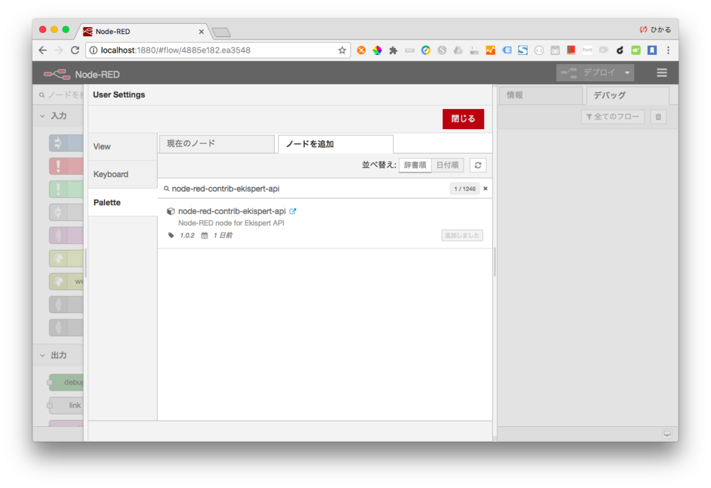Image resolution: width=711 pixels, height=488 pixels.
Task: Click the 1 / 1246 result count badge
Action: [465, 189]
